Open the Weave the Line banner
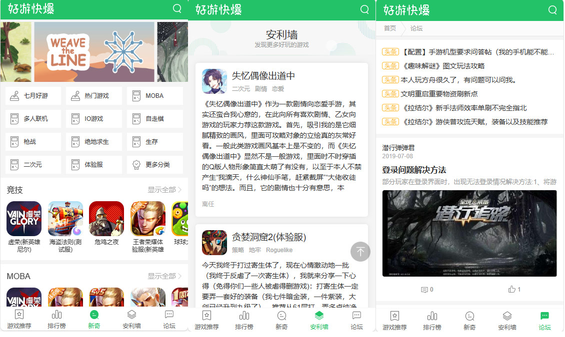565x337 pixels. [94, 52]
